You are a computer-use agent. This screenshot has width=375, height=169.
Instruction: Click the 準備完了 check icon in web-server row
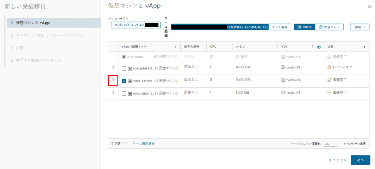tap(329, 80)
